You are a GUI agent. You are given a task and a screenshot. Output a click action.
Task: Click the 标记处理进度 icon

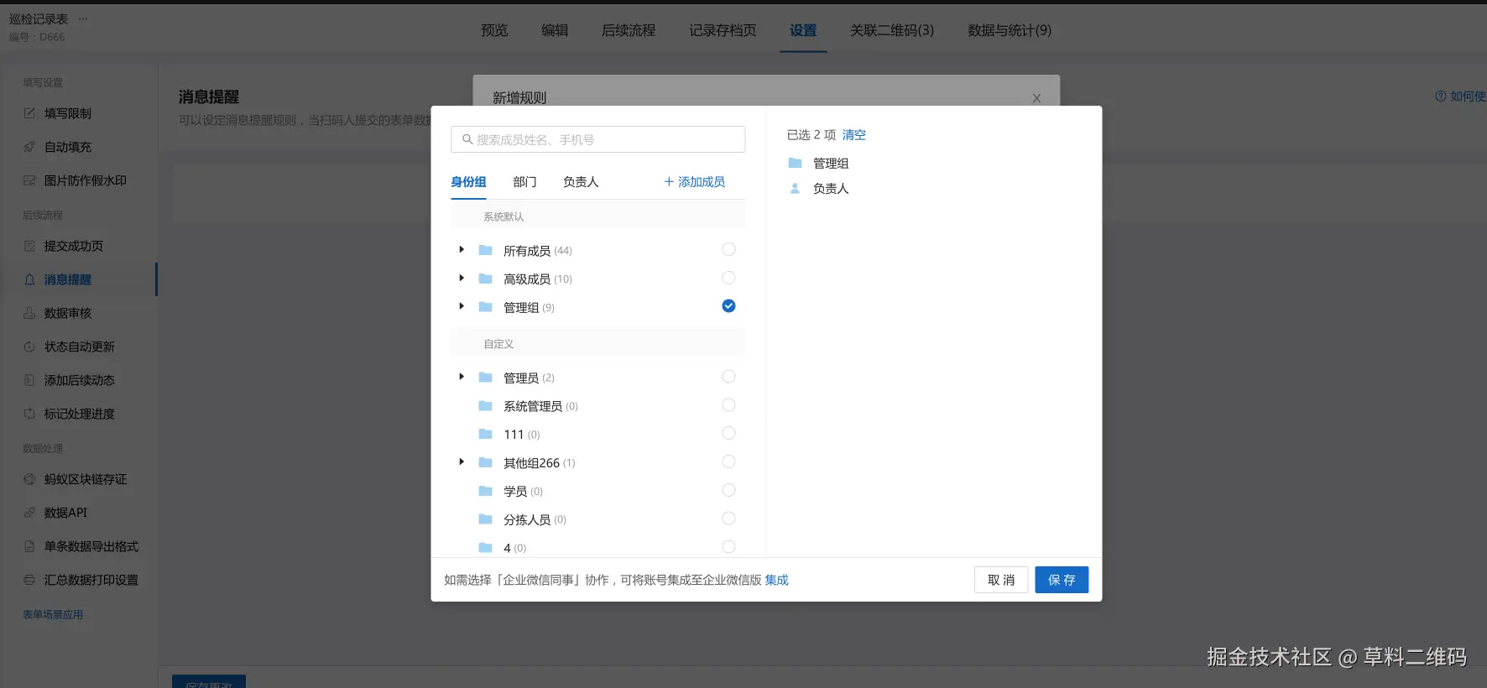click(x=29, y=414)
